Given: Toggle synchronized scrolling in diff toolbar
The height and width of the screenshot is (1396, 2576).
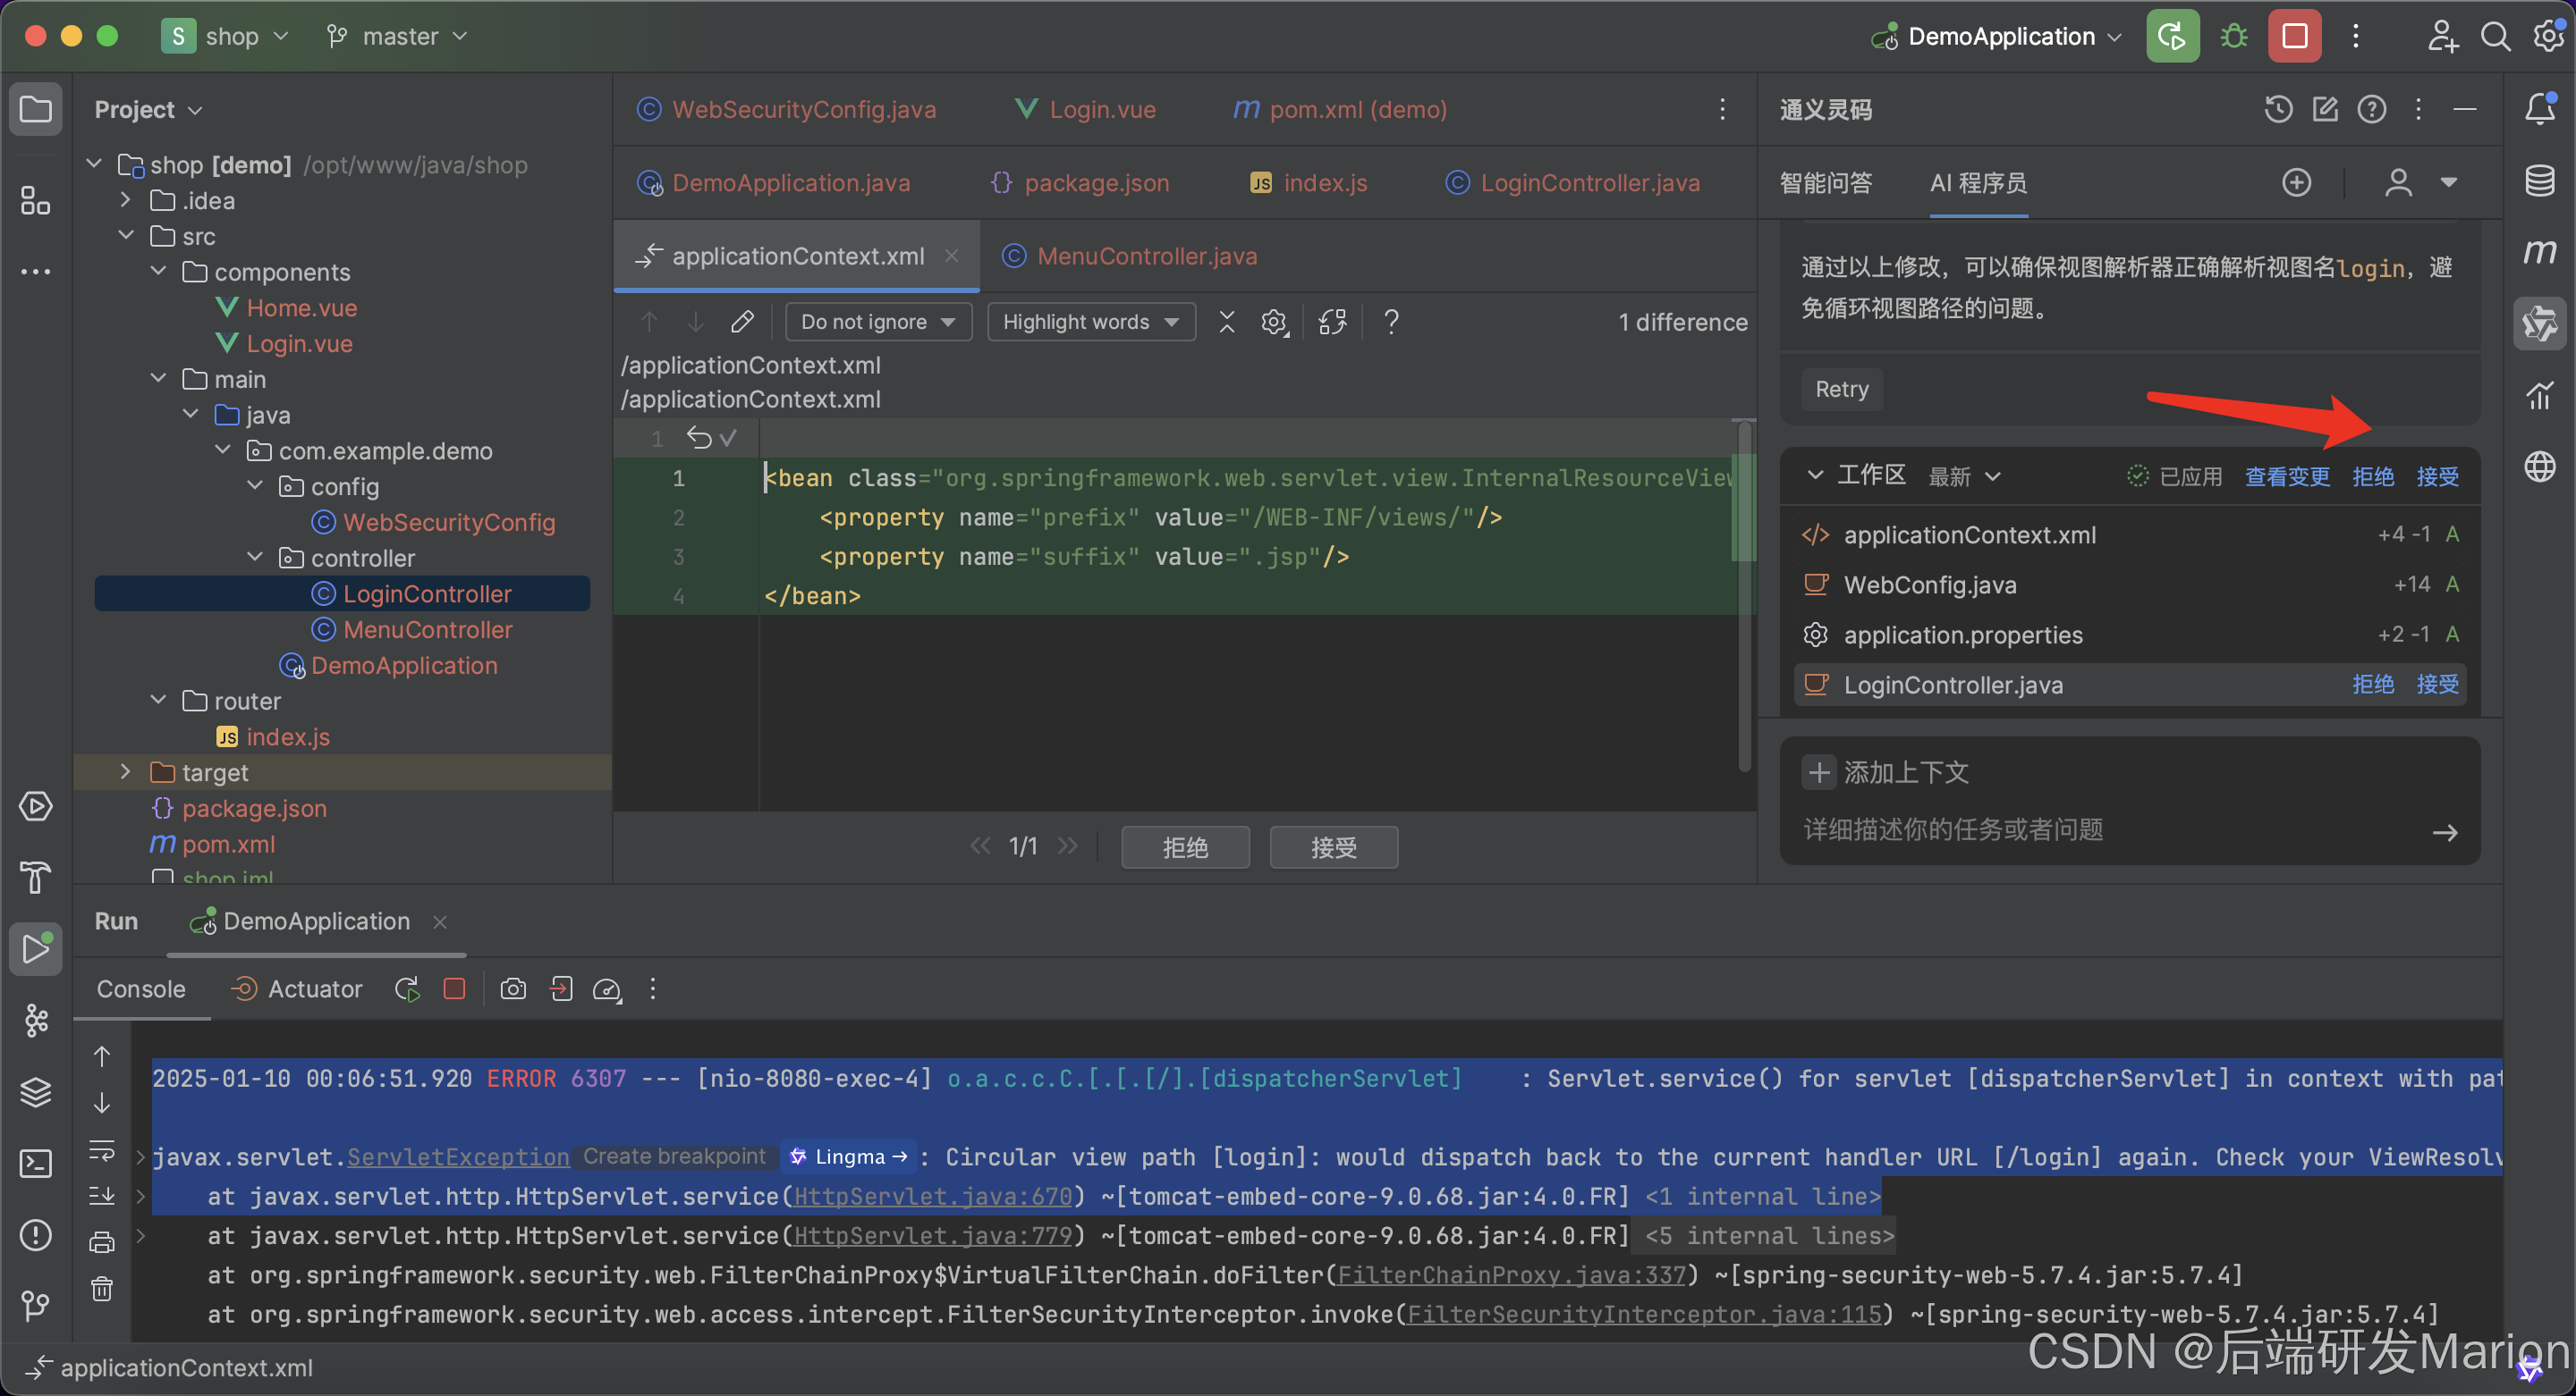Looking at the screenshot, I should click(x=1332, y=322).
